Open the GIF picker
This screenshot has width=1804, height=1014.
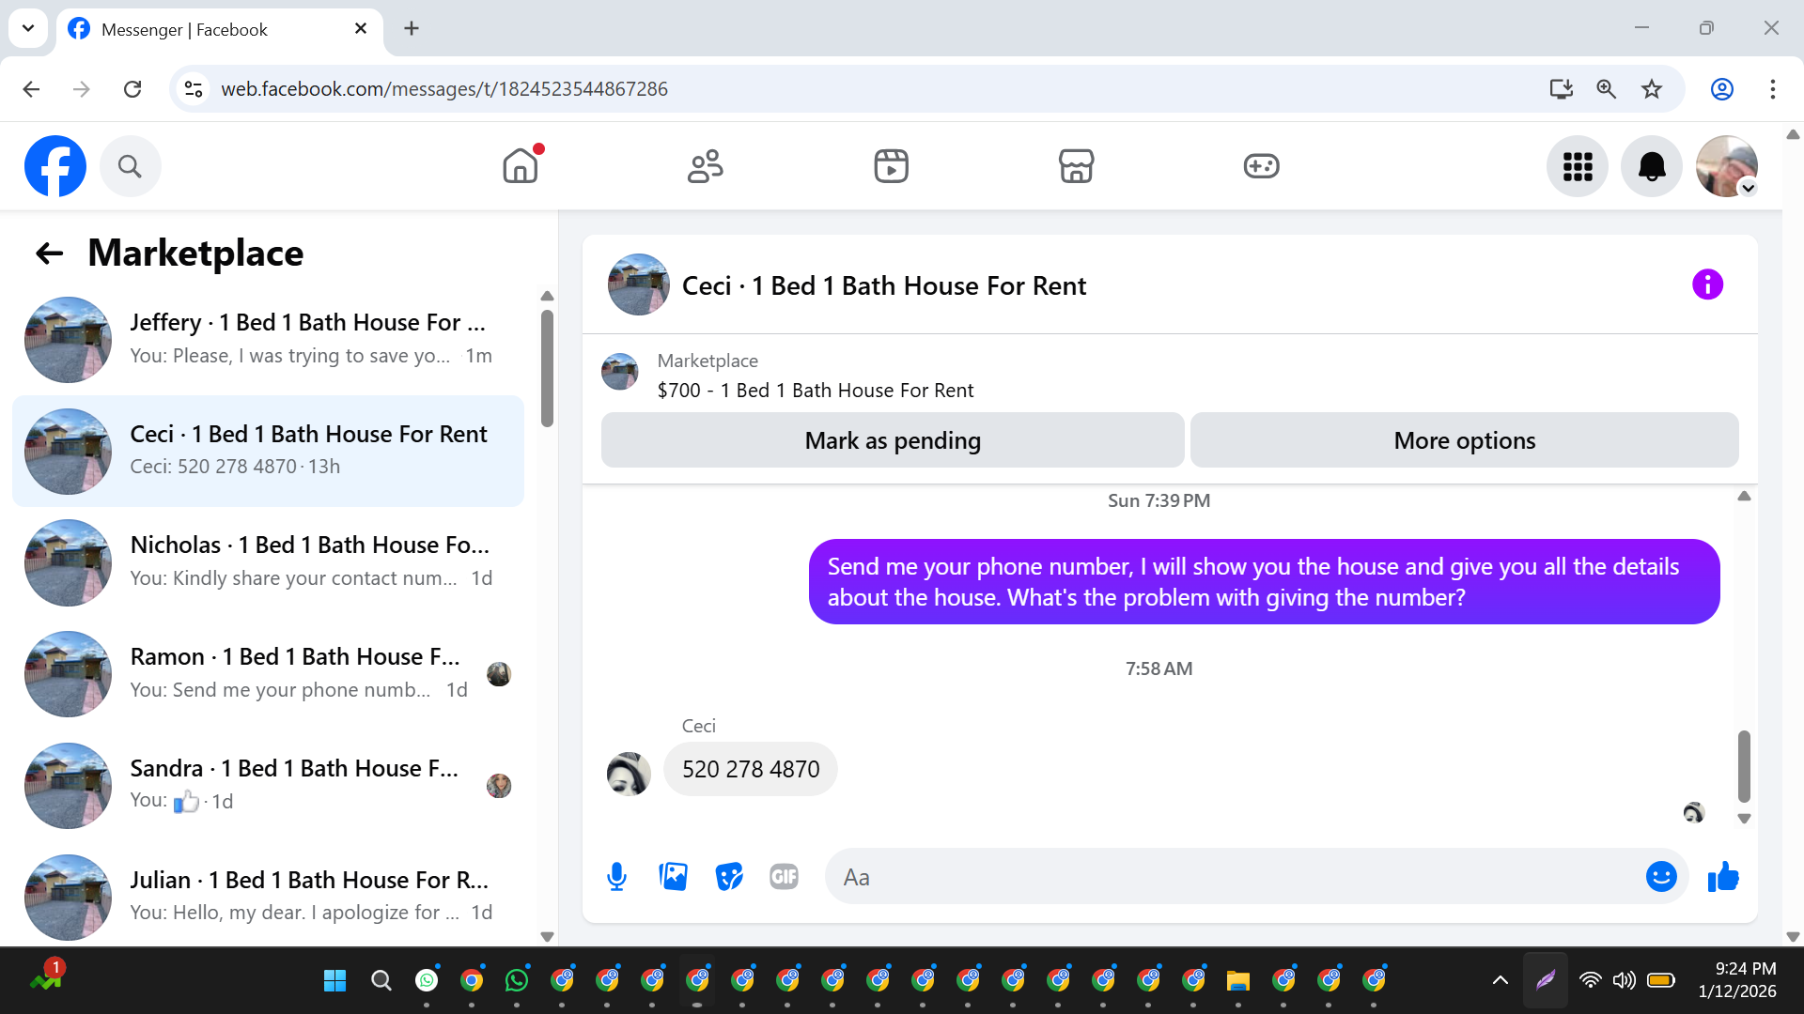[784, 877]
